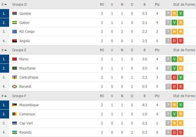The image size is (196, 137).
Task: Click Maroc's grey question mark badge
Action: coord(168,59)
